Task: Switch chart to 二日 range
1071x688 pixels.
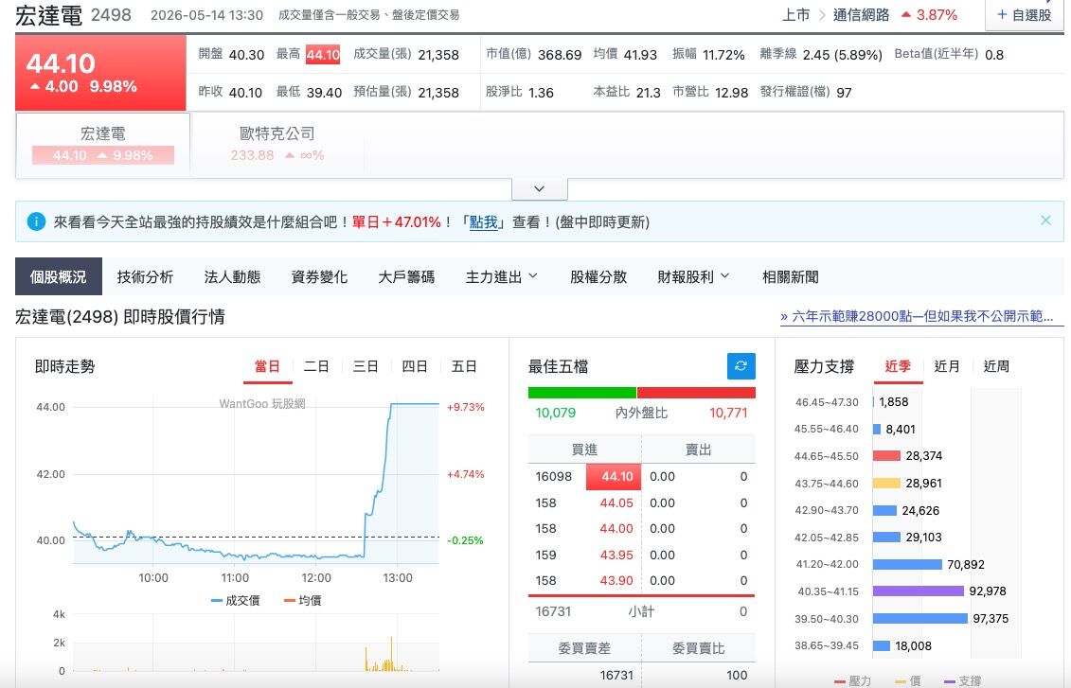Action: [x=316, y=367]
